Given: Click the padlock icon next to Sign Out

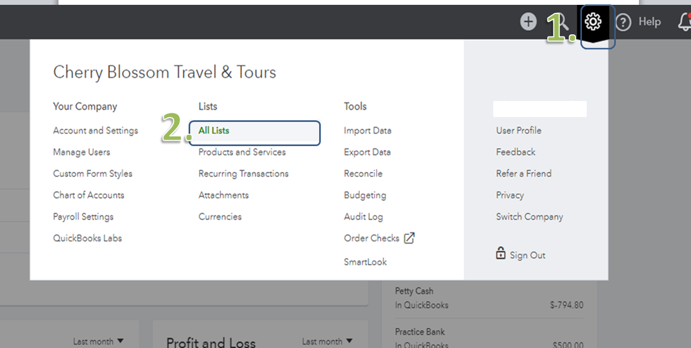Looking at the screenshot, I should 501,253.
